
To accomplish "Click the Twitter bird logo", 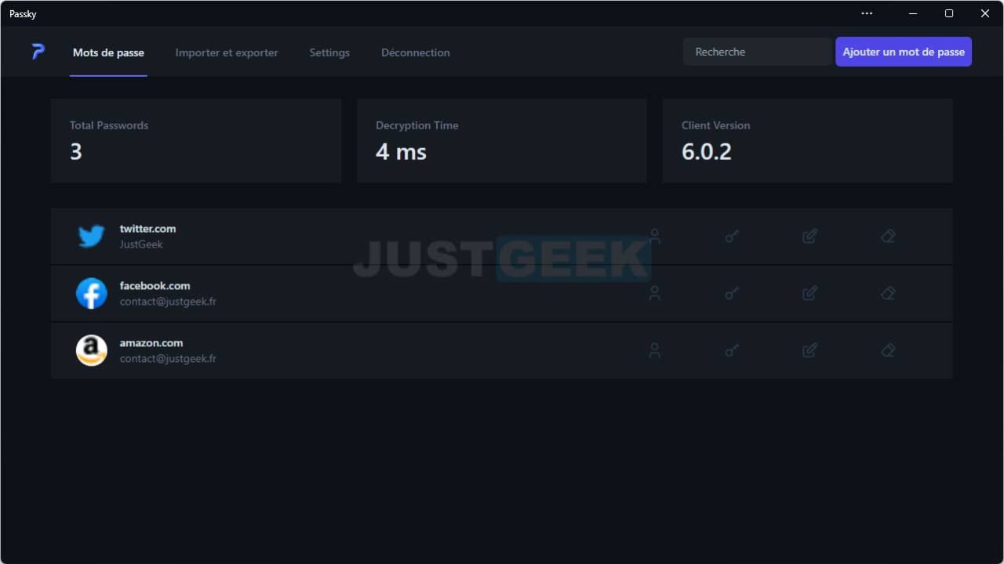I will [92, 236].
